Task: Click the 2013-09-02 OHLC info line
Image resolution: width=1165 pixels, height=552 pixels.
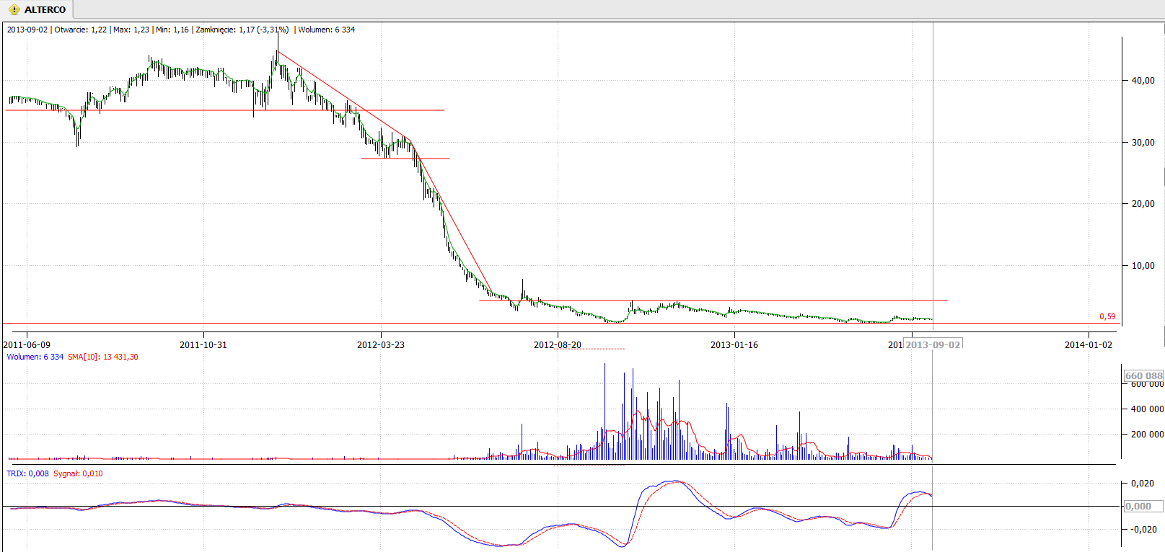Action: [x=181, y=30]
